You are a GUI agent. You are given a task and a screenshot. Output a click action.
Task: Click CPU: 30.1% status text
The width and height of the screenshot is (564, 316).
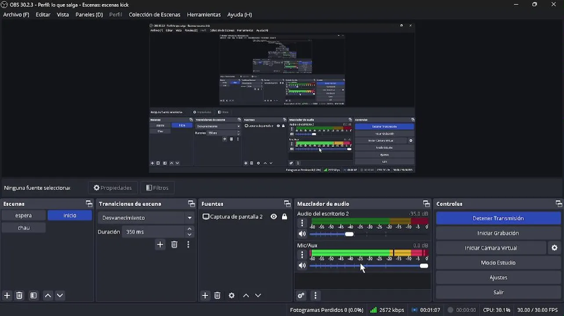click(x=496, y=310)
